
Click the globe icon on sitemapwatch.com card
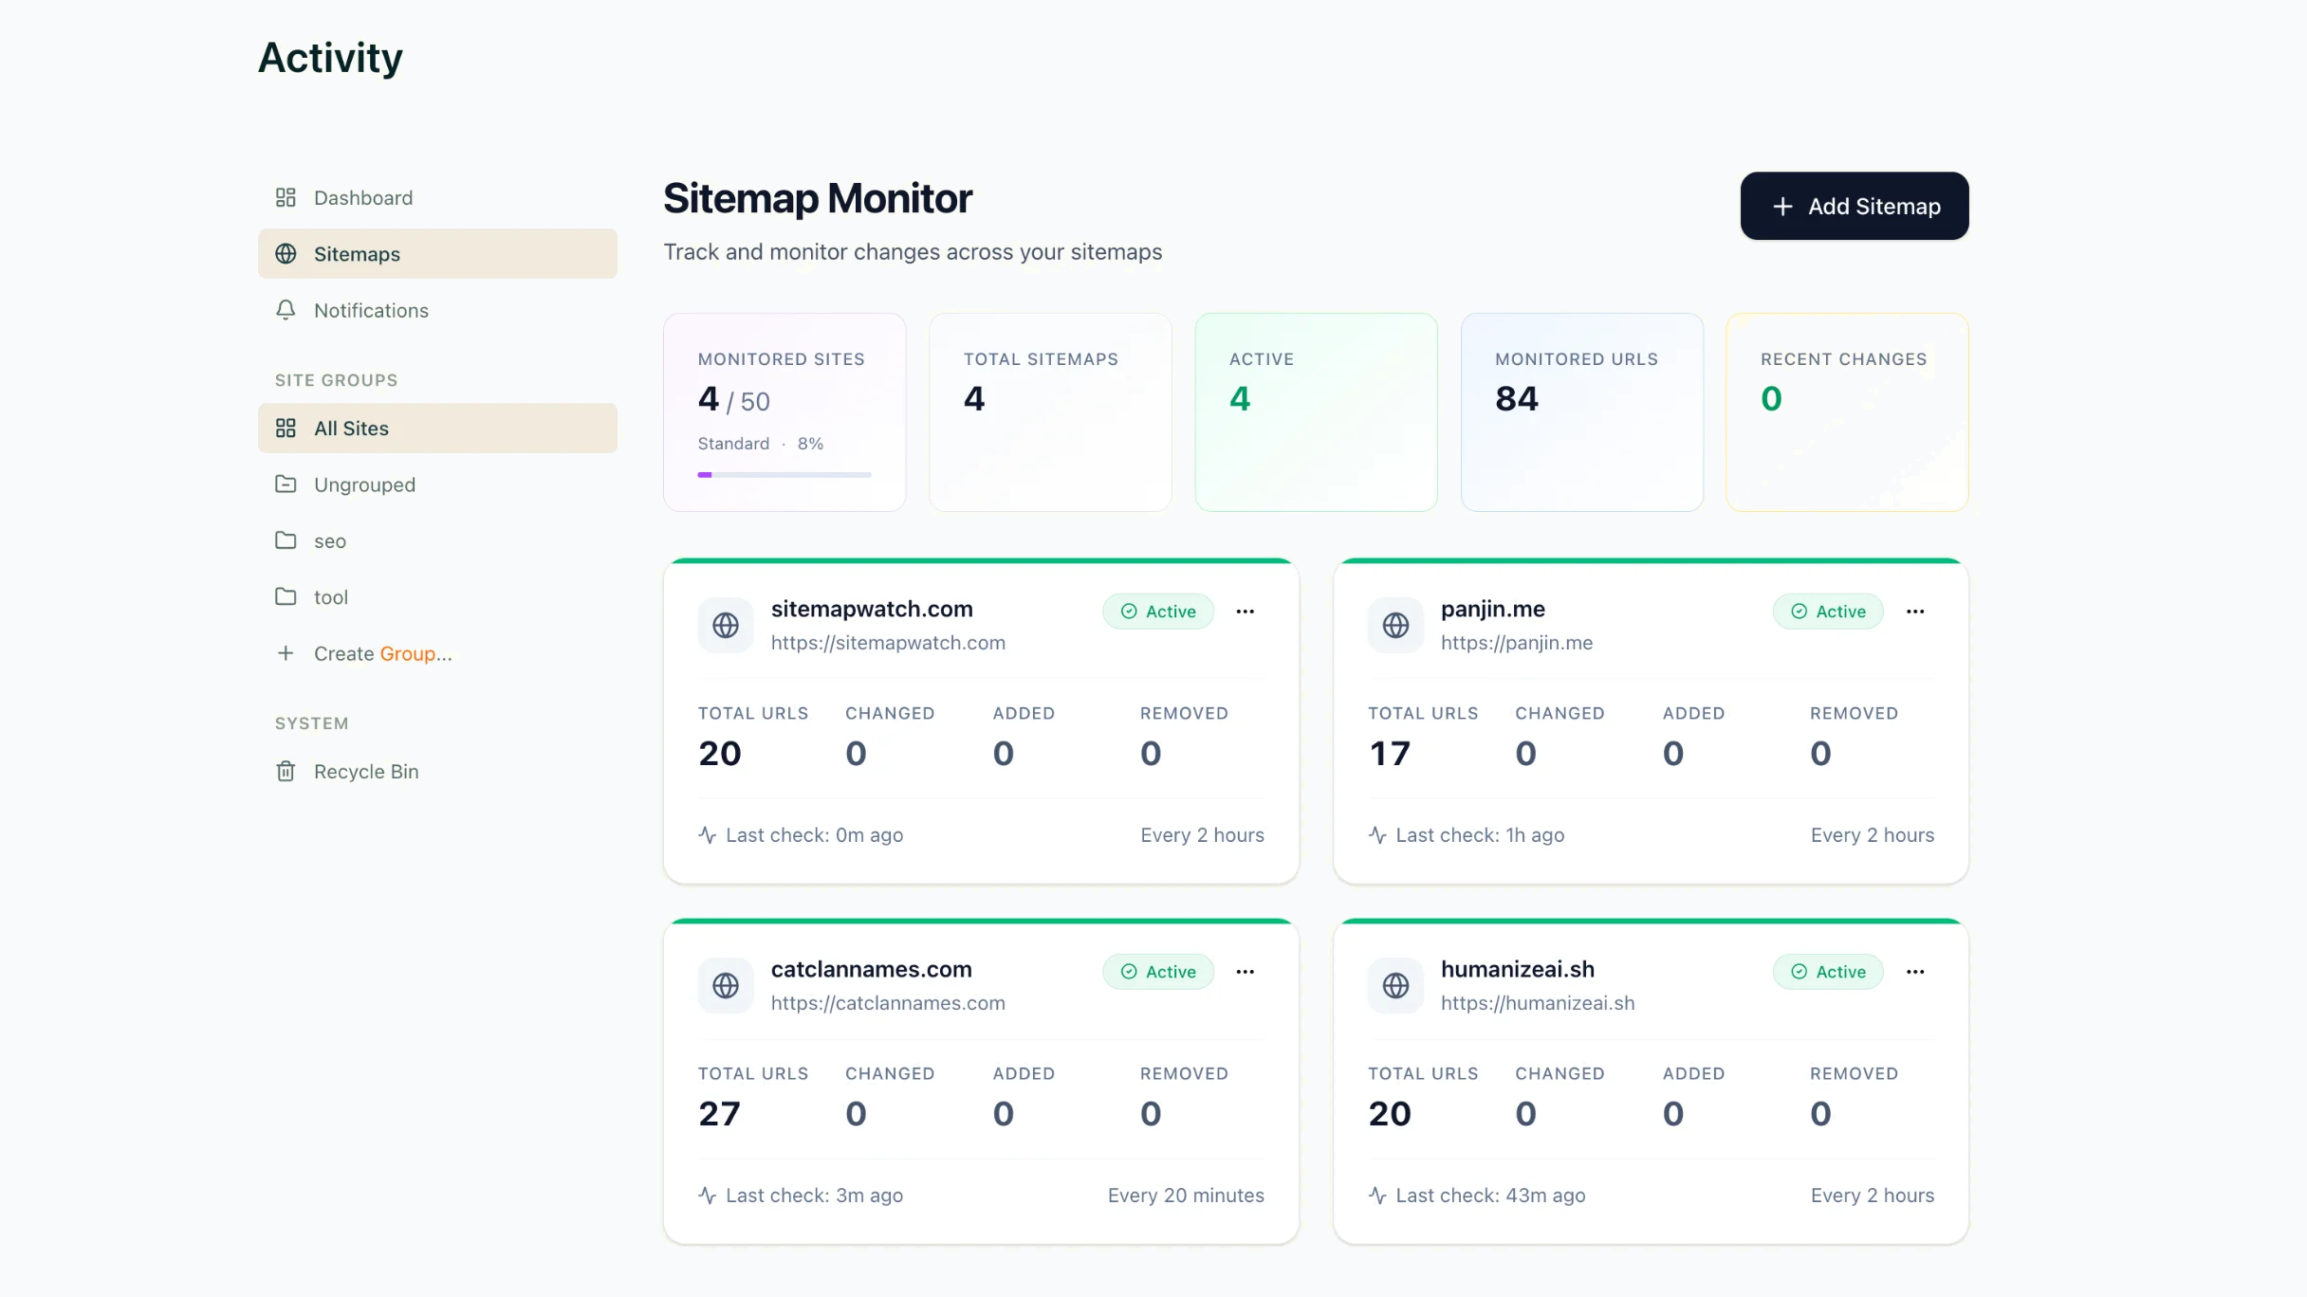726,625
